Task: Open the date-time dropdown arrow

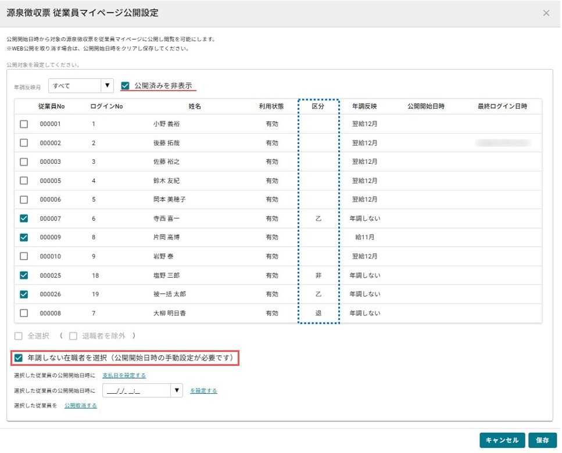Action: click(x=177, y=390)
